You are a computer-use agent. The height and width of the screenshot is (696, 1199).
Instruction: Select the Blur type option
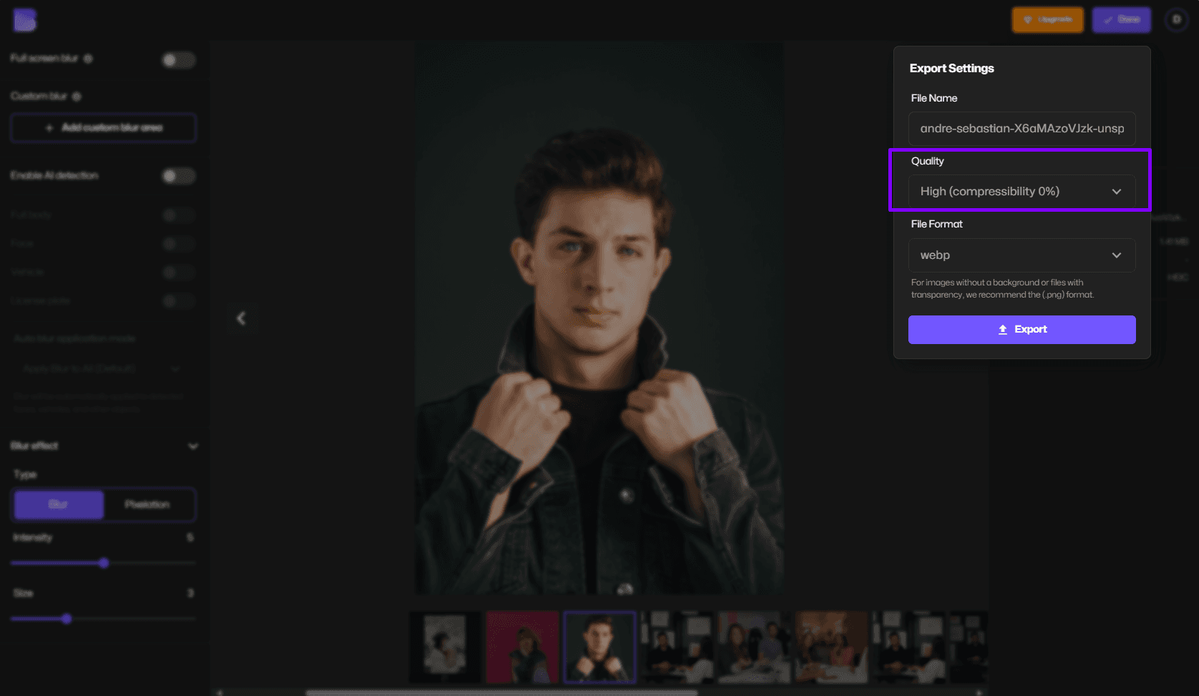click(x=58, y=504)
